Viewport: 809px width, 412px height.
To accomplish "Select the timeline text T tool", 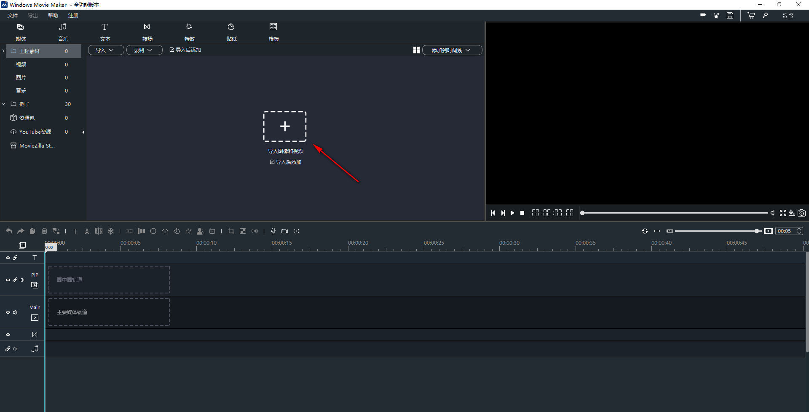I will pos(75,231).
